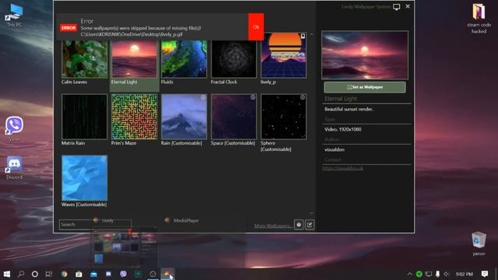Open the visualdon website link
The image size is (498, 280).
point(343,168)
